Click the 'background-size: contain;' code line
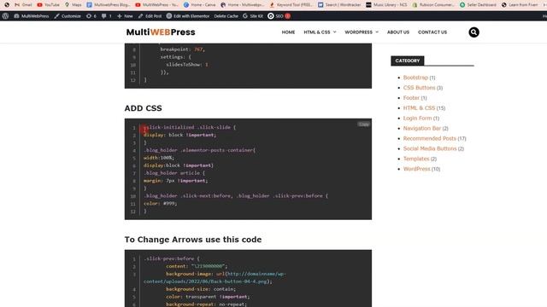Viewport: 547px width, 307px height. [201, 289]
